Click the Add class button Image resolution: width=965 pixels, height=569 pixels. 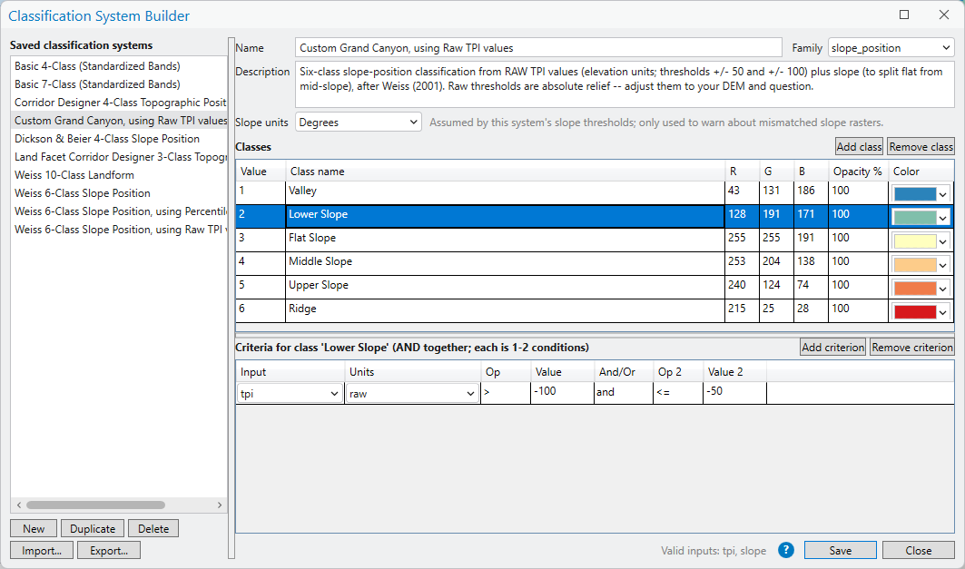point(859,146)
